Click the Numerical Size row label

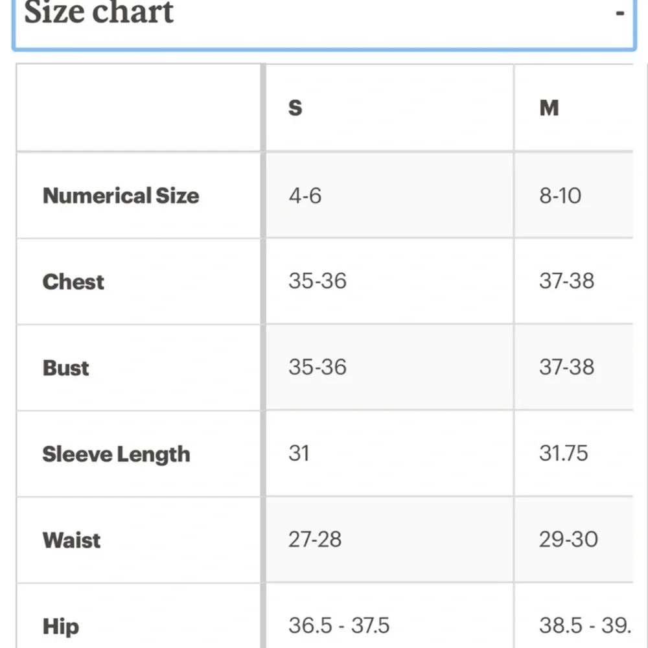121,196
